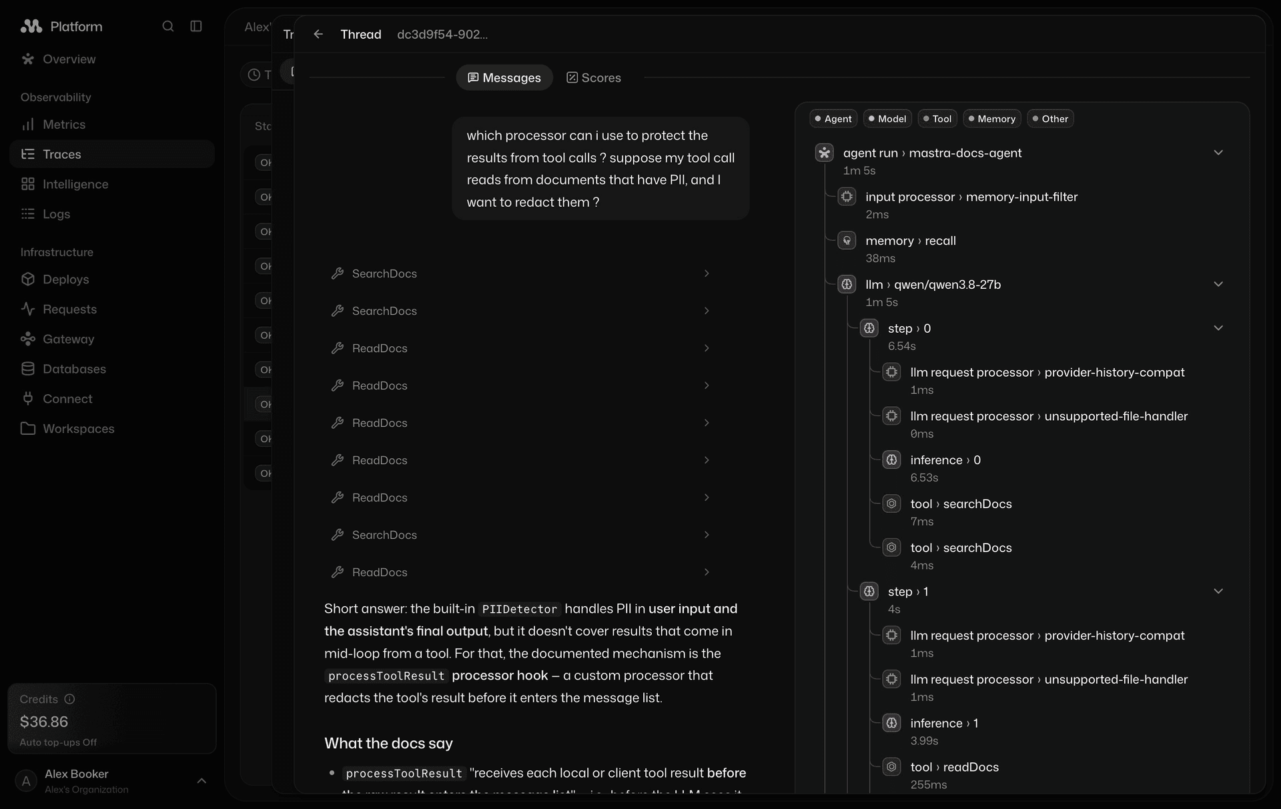Image resolution: width=1281 pixels, height=809 pixels.
Task: Open Deploys under Infrastructure
Action: (x=111, y=279)
